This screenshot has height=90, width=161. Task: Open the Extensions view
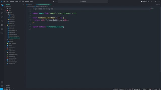2,21
